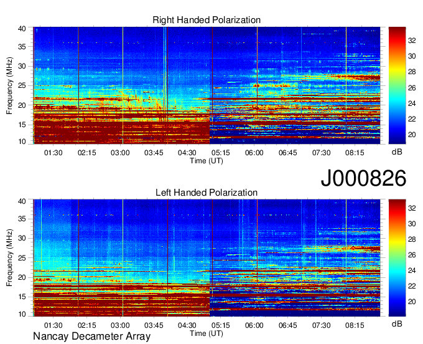Click the Left Handed Polarization spectrogram plot
This screenshot has height=344, width=423.
click(x=207, y=258)
